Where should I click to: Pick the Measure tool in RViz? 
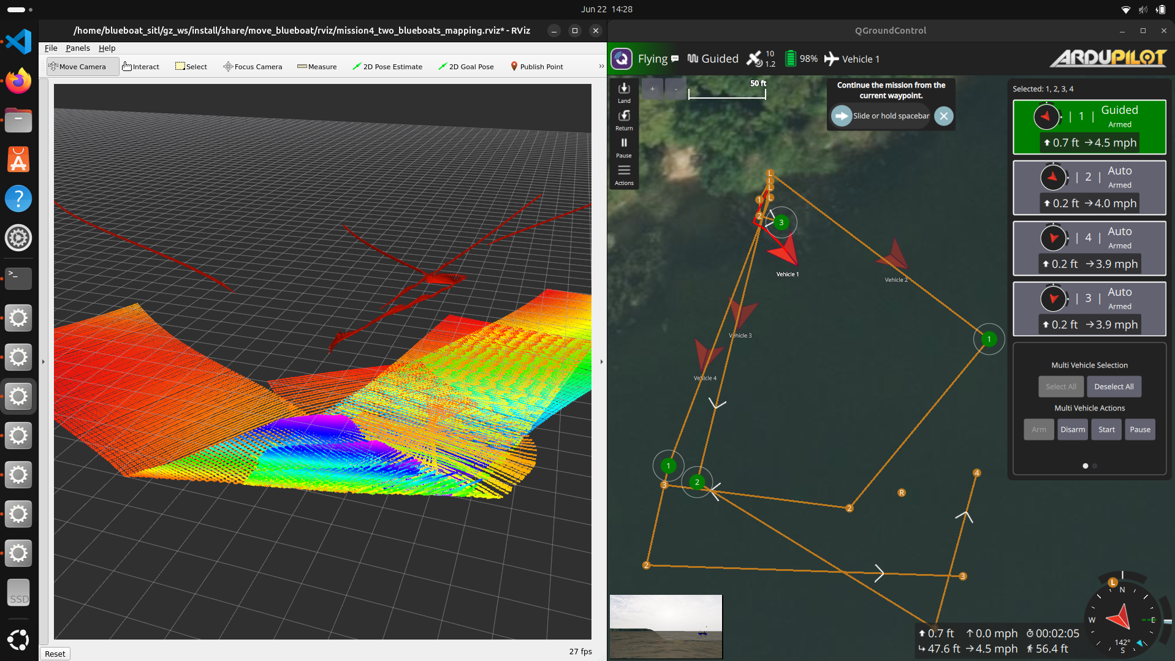317,67
